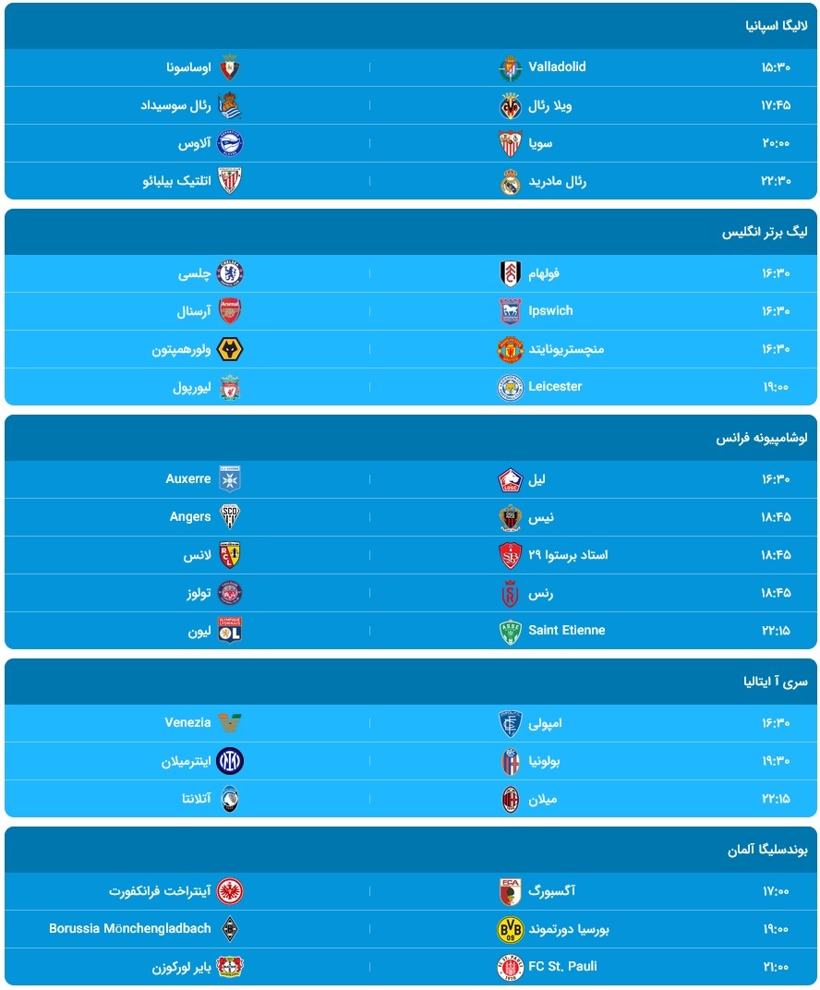Open the Valladolid team link
This screenshot has height=990, width=820.
click(557, 67)
